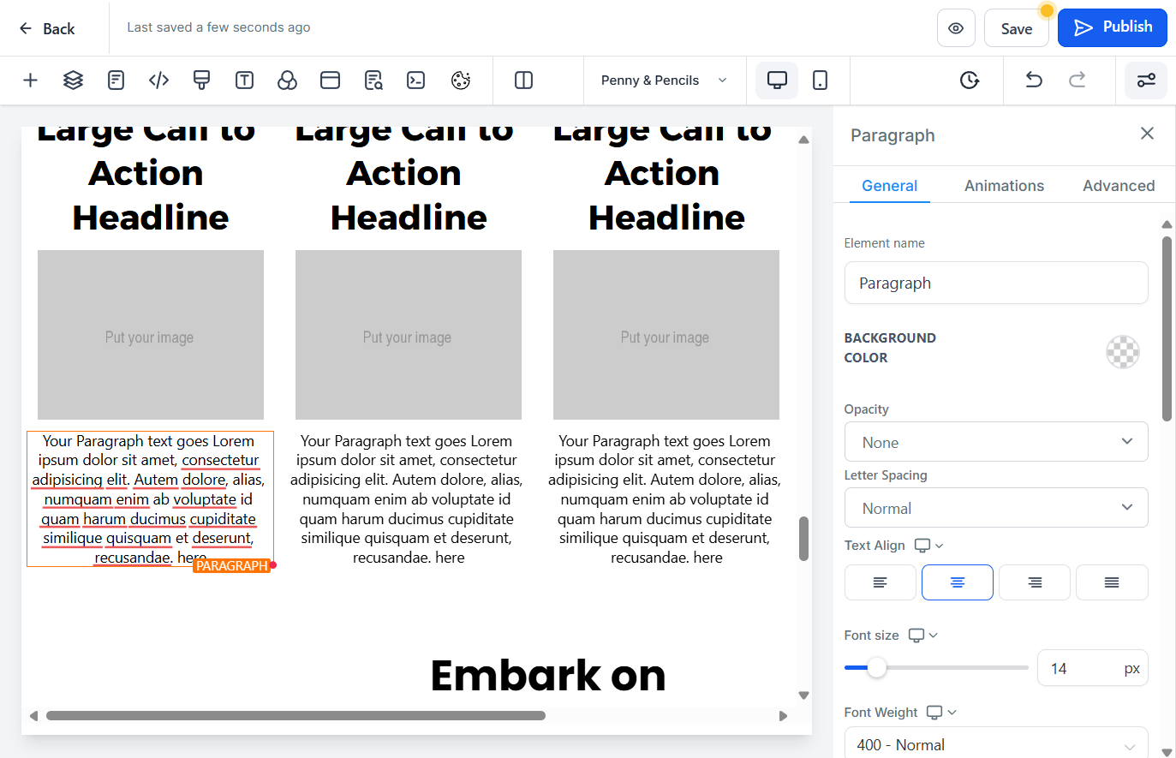The width and height of the screenshot is (1176, 758).
Task: Select the paint brush theme tool
Action: [x=201, y=81]
